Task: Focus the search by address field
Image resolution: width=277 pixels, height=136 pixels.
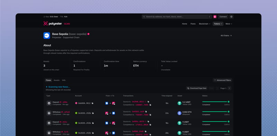Action: coord(177,17)
